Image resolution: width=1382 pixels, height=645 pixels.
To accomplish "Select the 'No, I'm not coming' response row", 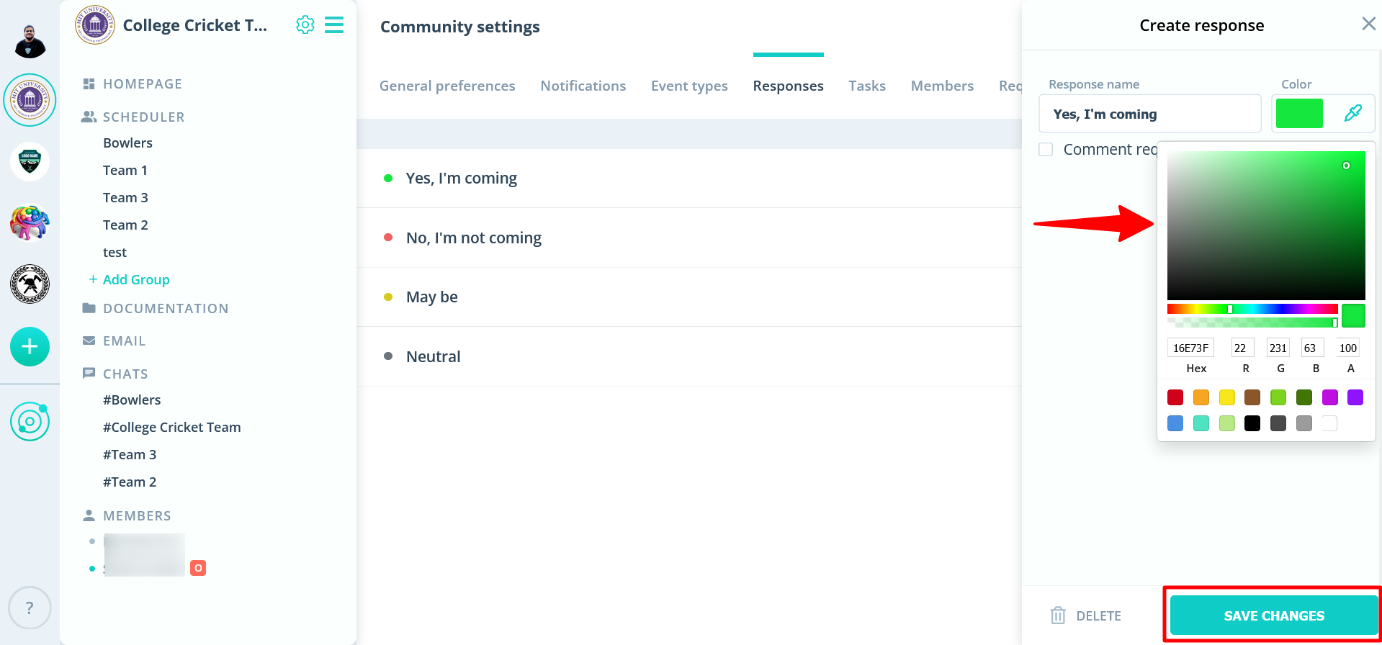I will (689, 238).
